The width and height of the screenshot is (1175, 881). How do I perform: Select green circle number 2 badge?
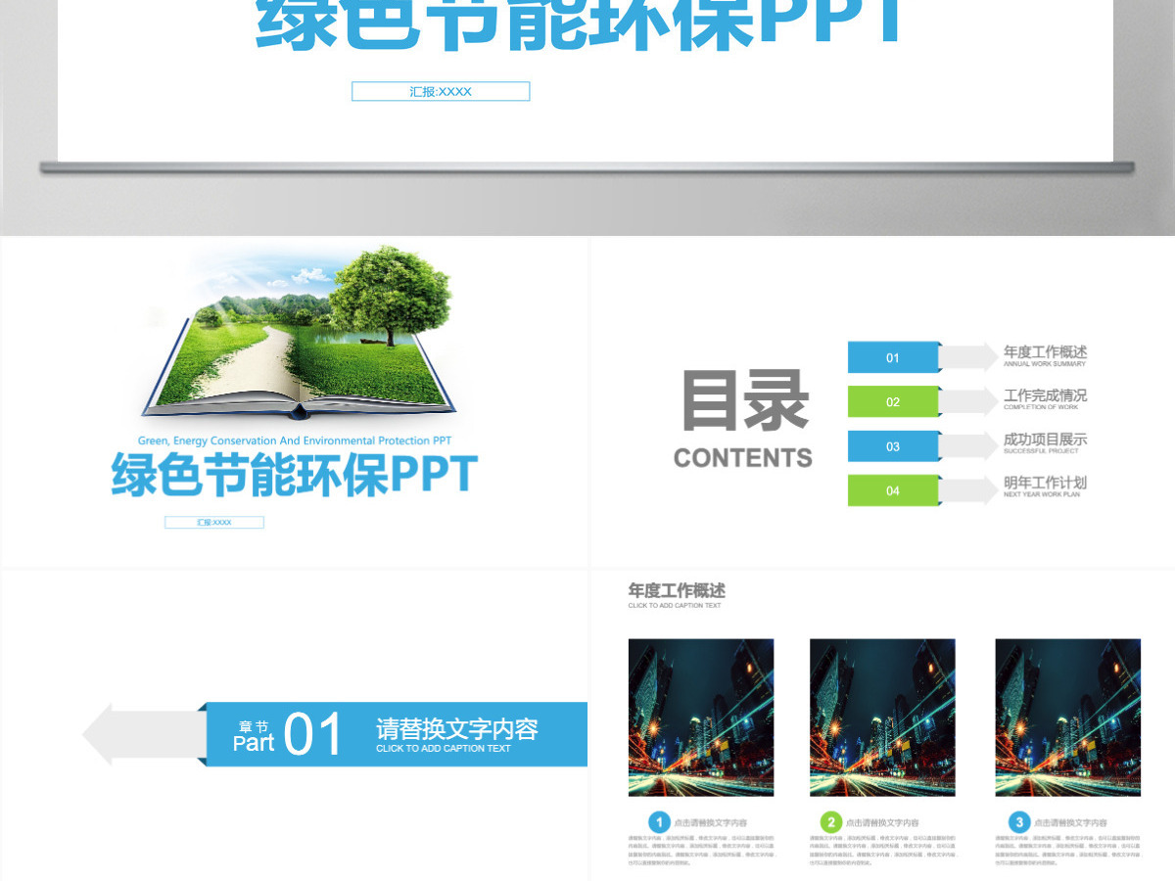pyautogui.click(x=831, y=822)
